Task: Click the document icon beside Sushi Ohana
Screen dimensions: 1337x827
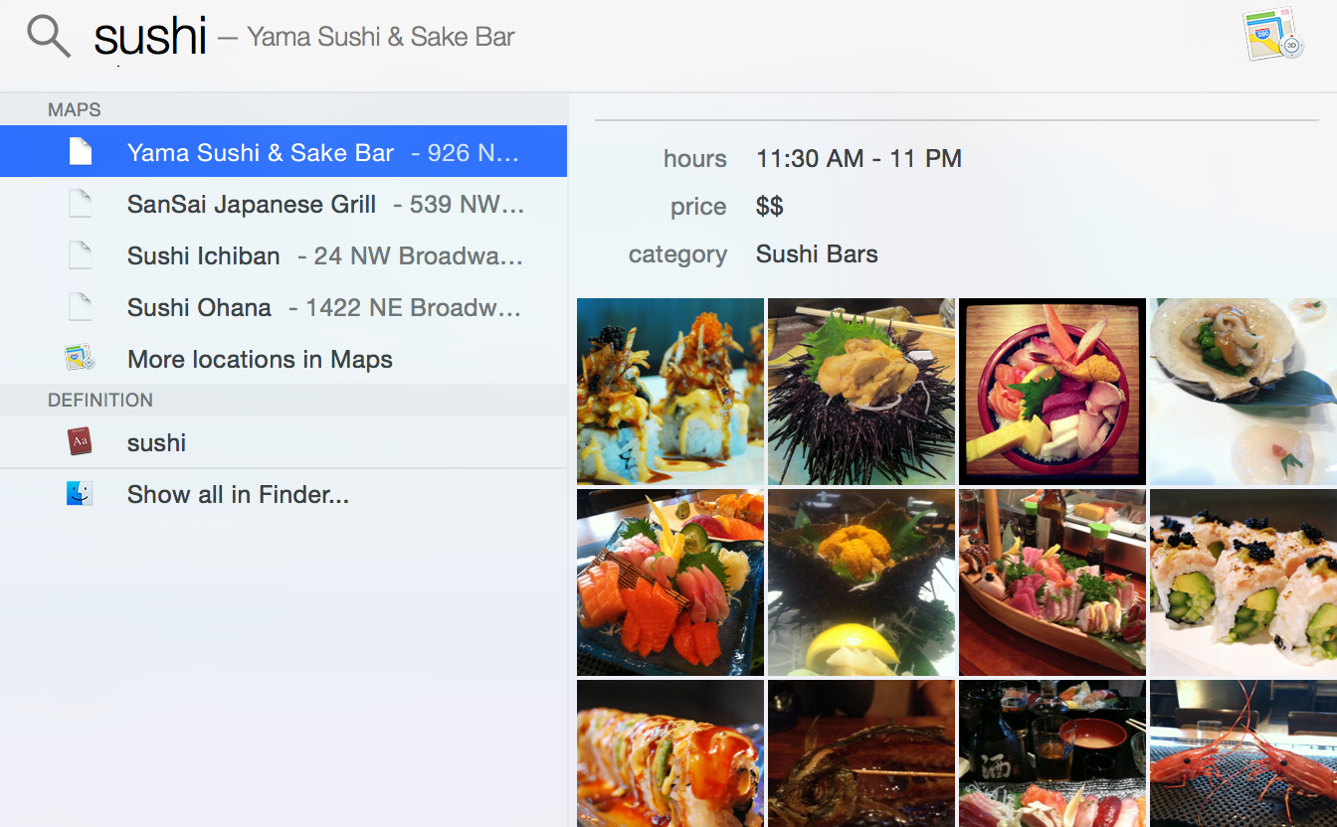Action: [80, 307]
